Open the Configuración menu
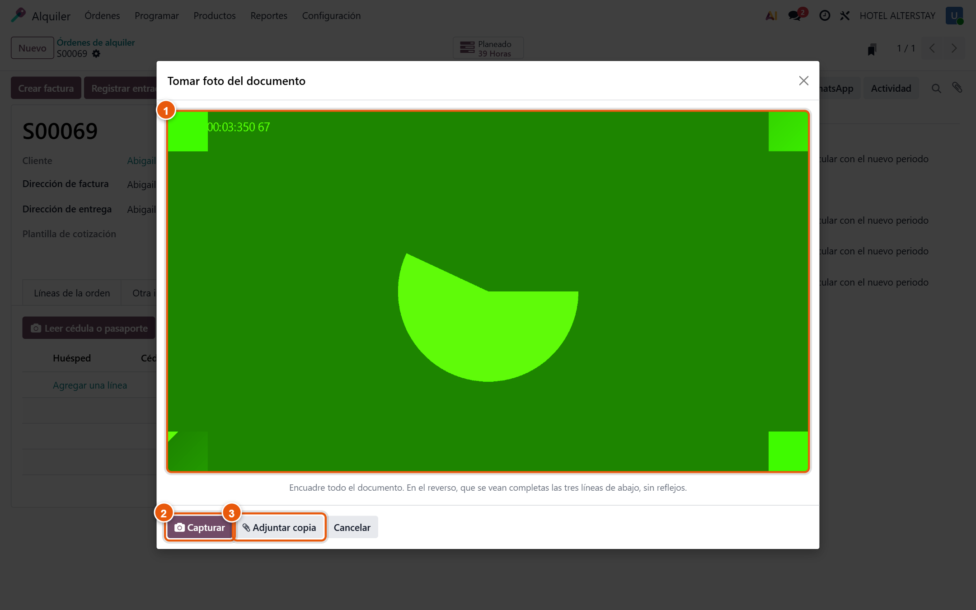 (331, 15)
